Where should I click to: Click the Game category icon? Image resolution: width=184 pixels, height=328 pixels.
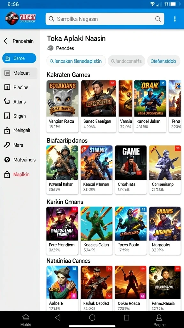click(8, 58)
